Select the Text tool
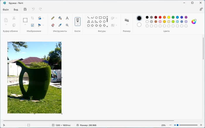Image resolution: width=205 pixels, height=128 pixels. pos(67,18)
